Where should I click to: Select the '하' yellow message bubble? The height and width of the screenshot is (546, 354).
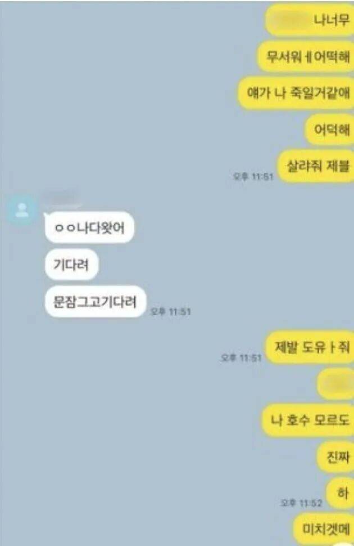coord(340,494)
